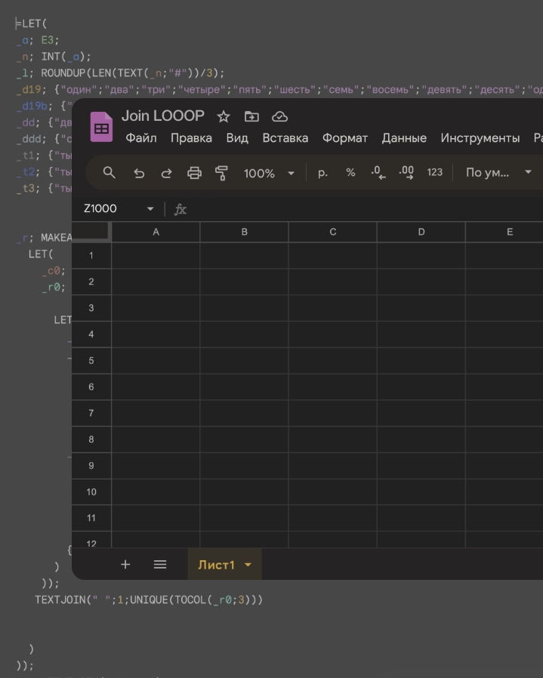Expand the name box dropdown arrow
This screenshot has width=543, height=678.
click(150, 209)
